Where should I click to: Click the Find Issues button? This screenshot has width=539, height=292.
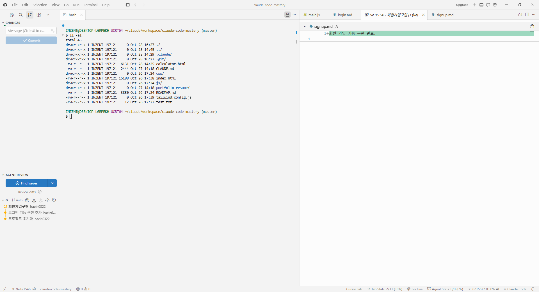tap(27, 183)
